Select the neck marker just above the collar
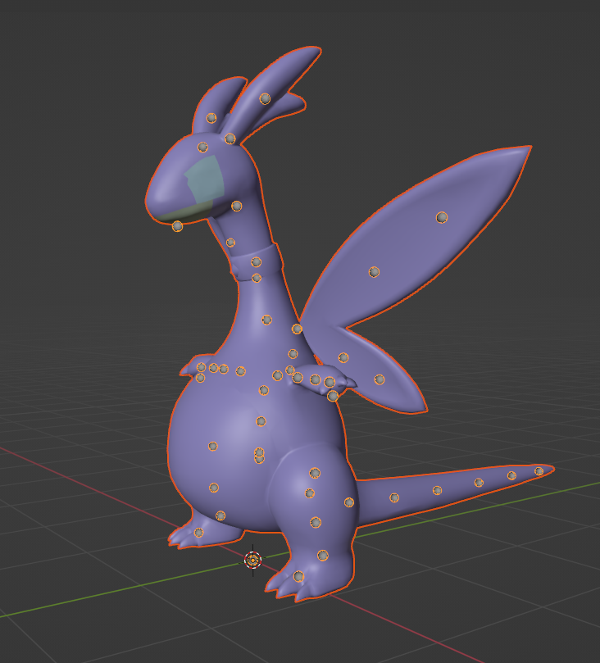This screenshot has height=663, width=600. 230,243
